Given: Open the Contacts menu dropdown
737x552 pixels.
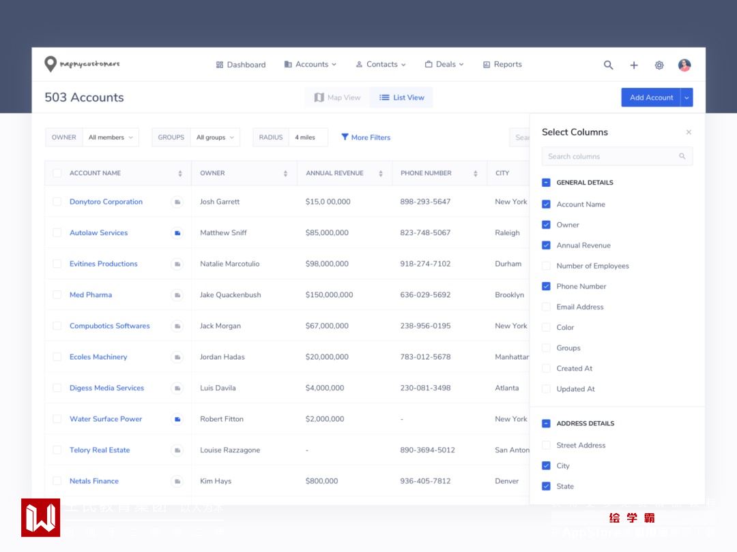Looking at the screenshot, I should pyautogui.click(x=381, y=64).
